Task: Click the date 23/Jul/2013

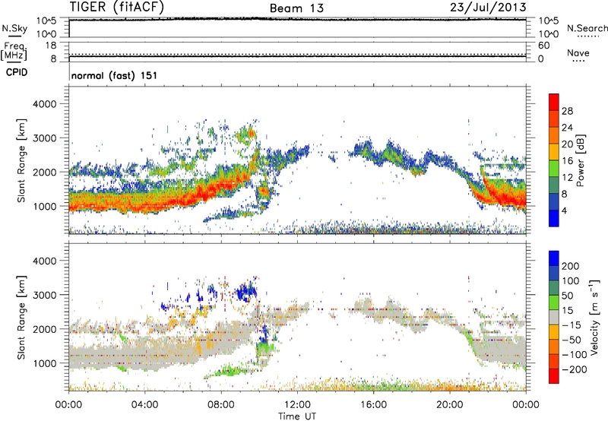Action: (488, 8)
